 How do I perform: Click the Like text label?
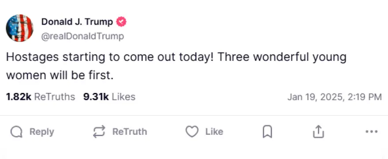[214, 132]
